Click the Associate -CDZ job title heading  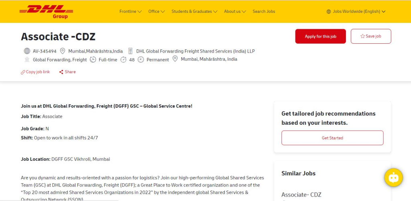click(x=58, y=37)
